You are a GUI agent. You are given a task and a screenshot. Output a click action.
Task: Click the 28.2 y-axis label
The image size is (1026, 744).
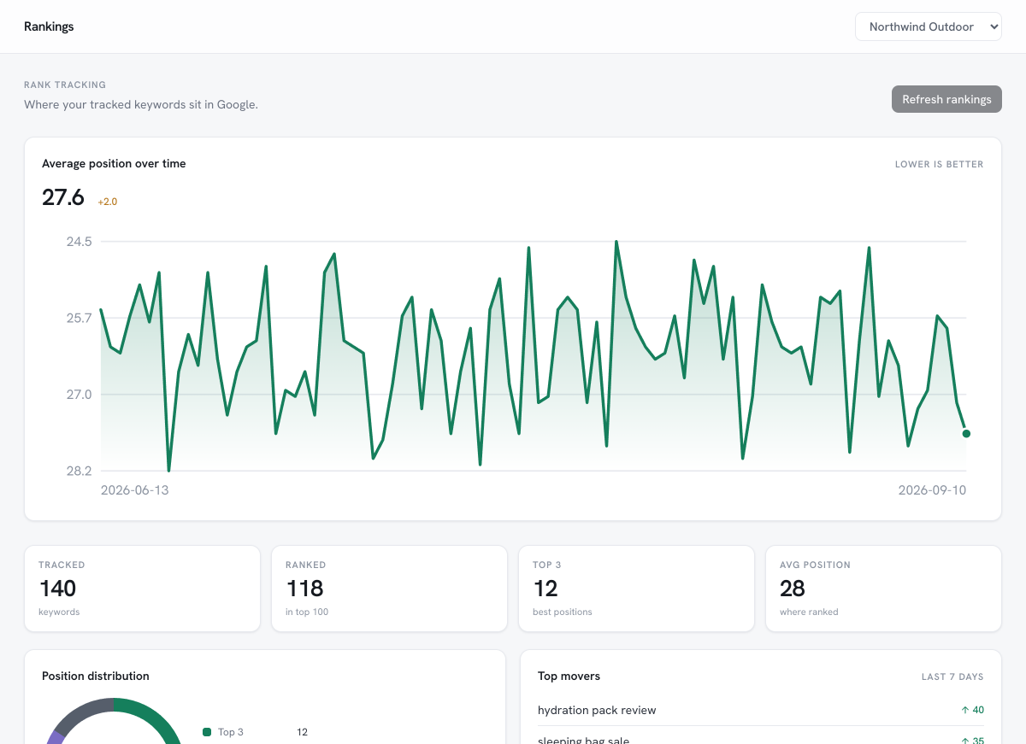(80, 471)
